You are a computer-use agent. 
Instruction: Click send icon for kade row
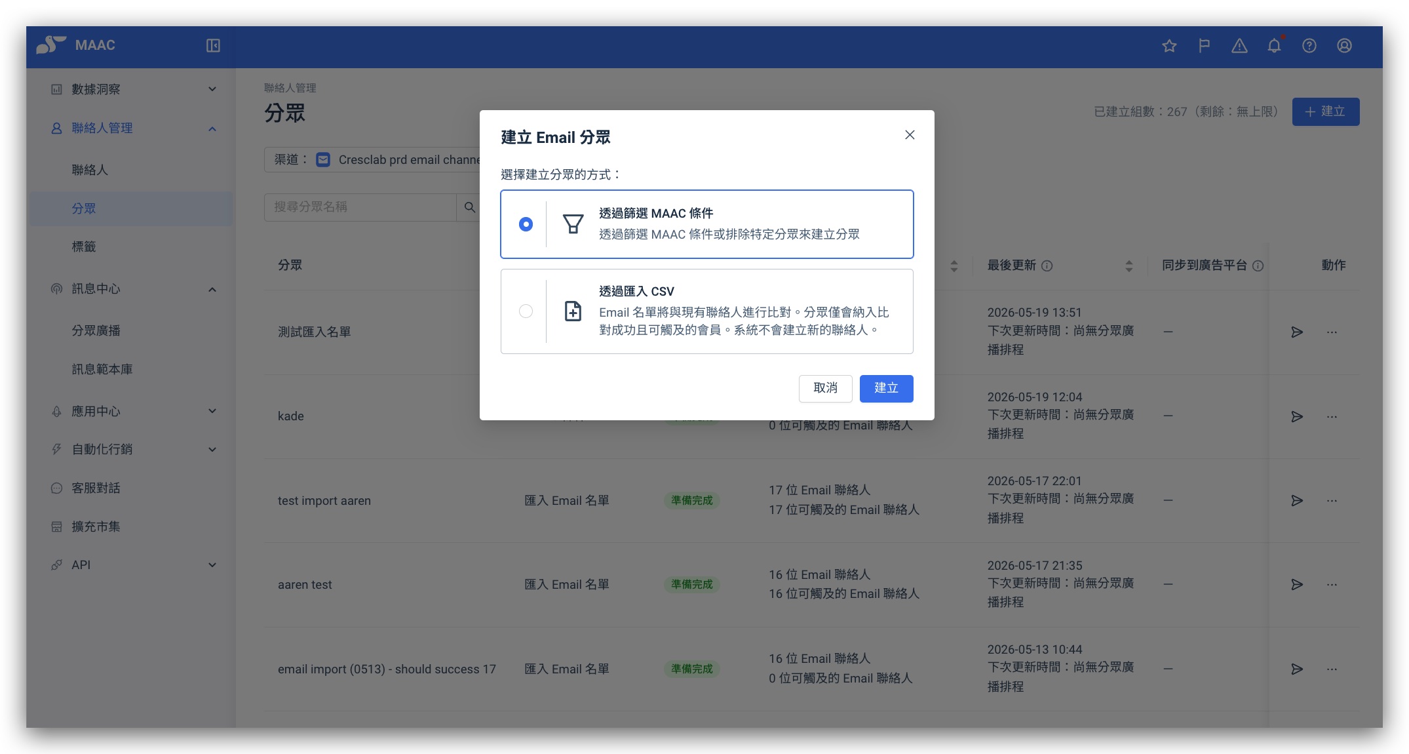(1296, 417)
